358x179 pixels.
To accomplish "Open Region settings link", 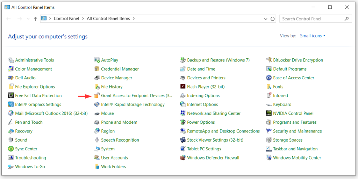I will click(x=108, y=131).
